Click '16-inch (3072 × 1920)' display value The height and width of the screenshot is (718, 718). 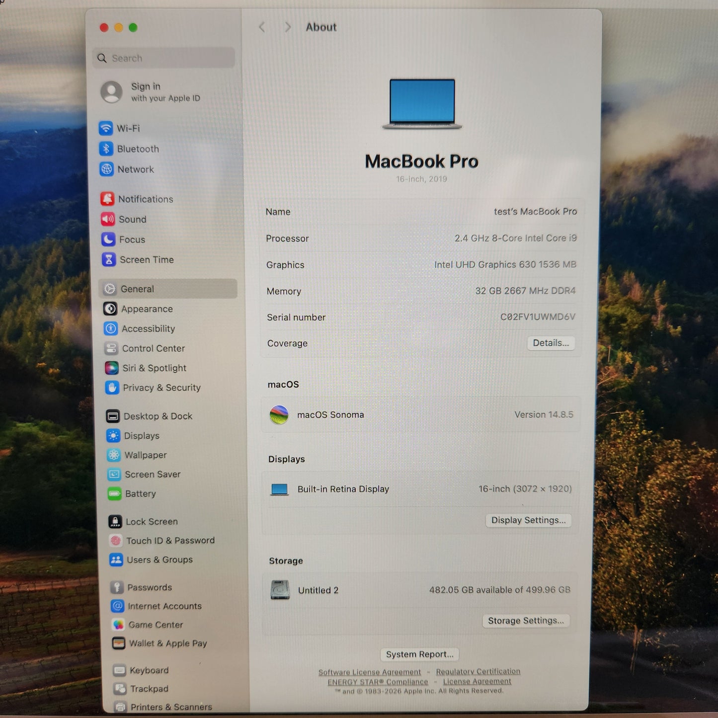[525, 489]
